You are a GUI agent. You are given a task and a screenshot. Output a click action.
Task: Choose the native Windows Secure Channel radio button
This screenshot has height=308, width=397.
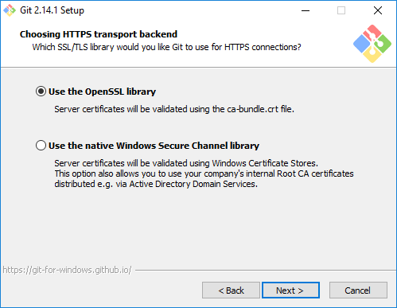(41, 146)
